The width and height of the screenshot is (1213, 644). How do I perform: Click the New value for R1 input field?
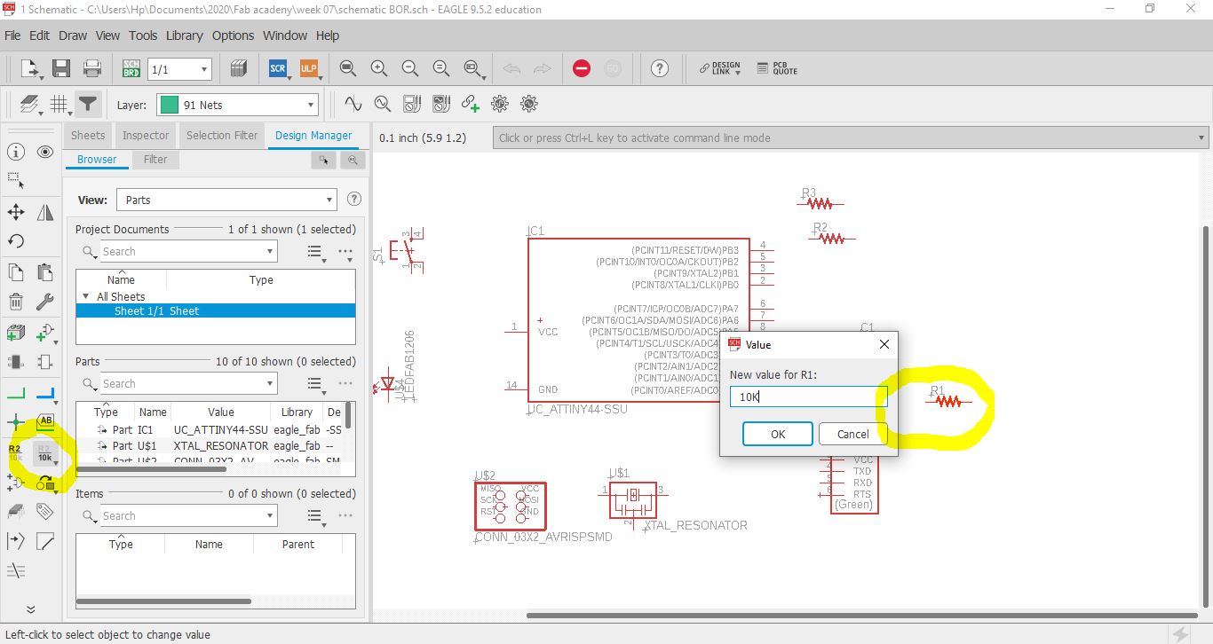pos(808,397)
